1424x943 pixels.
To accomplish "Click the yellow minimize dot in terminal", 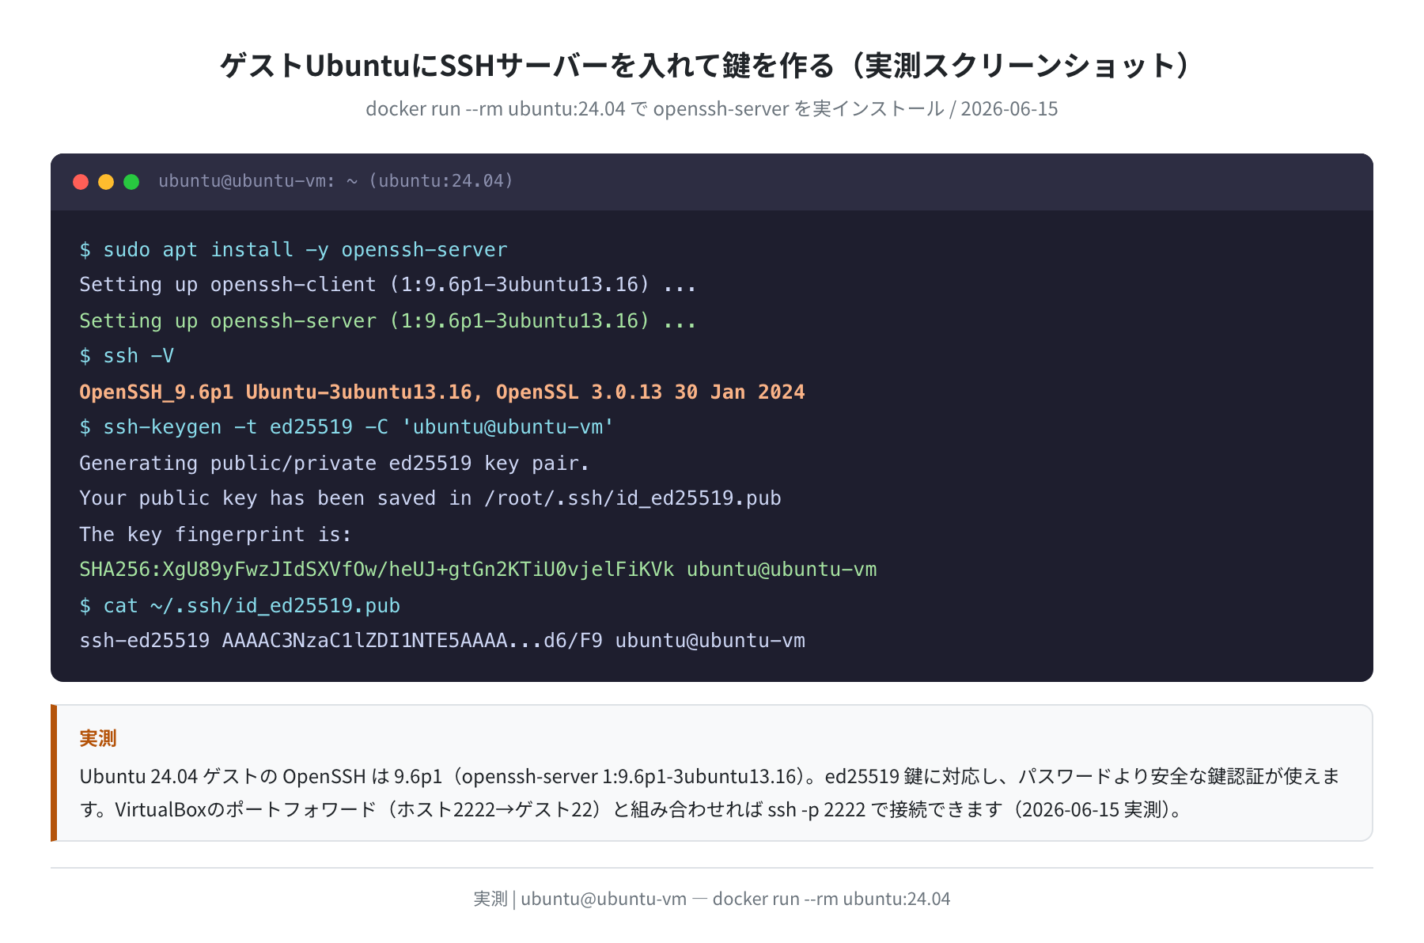I will coord(106,182).
